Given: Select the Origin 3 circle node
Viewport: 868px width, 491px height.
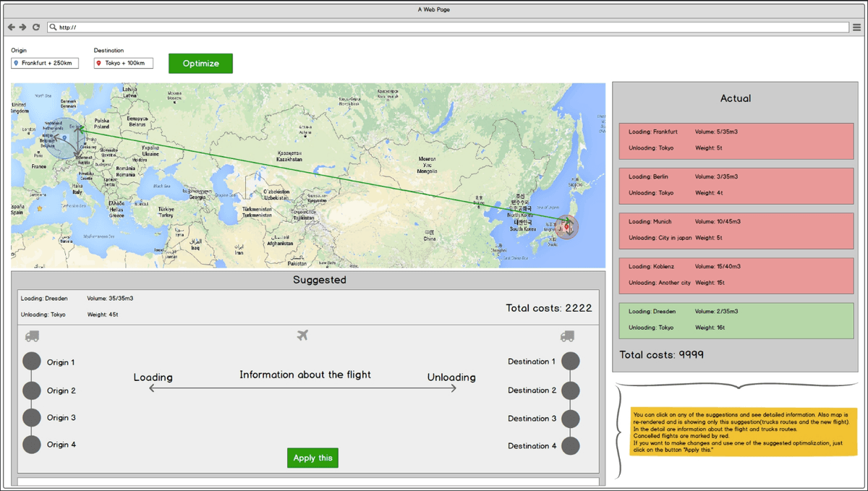Looking at the screenshot, I should click(32, 418).
